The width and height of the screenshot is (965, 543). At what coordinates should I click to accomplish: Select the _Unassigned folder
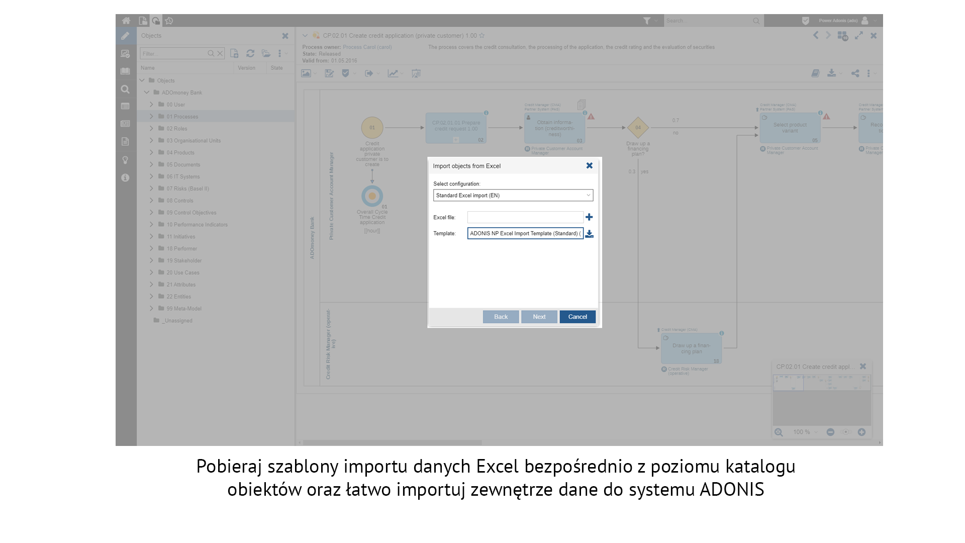[177, 320]
